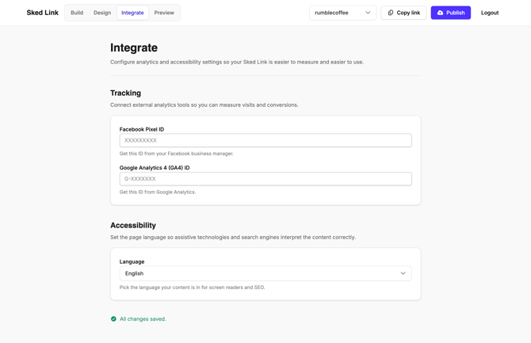
Task: Click the Language dropdown chevron arrow
Action: click(x=403, y=273)
